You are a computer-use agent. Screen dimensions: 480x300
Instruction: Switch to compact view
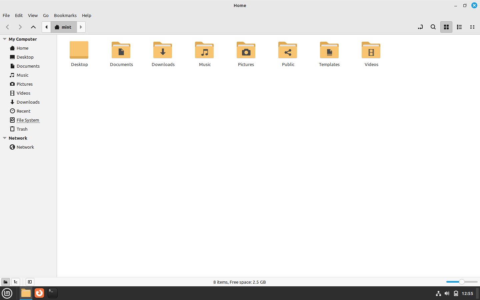coord(472,27)
